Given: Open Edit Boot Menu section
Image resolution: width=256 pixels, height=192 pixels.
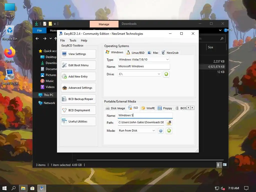Looking at the screenshot, I should pos(78,65).
